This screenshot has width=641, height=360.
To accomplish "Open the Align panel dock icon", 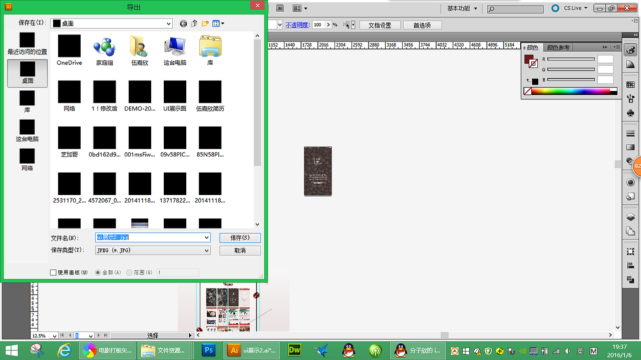I will tap(630, 265).
